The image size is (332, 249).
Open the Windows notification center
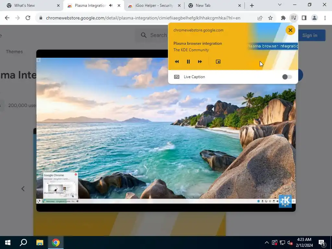tap(322, 243)
